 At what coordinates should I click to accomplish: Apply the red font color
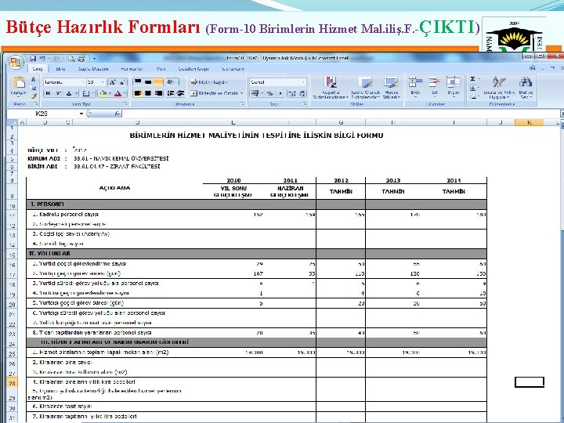point(117,93)
